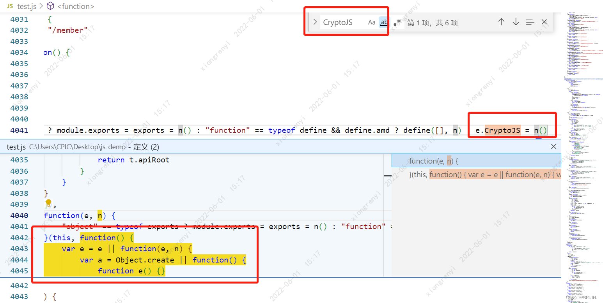Image resolution: width=603 pixels, height=303 pixels.
Task: Click line number 4033 in the gutter
Action: [x=19, y=41]
